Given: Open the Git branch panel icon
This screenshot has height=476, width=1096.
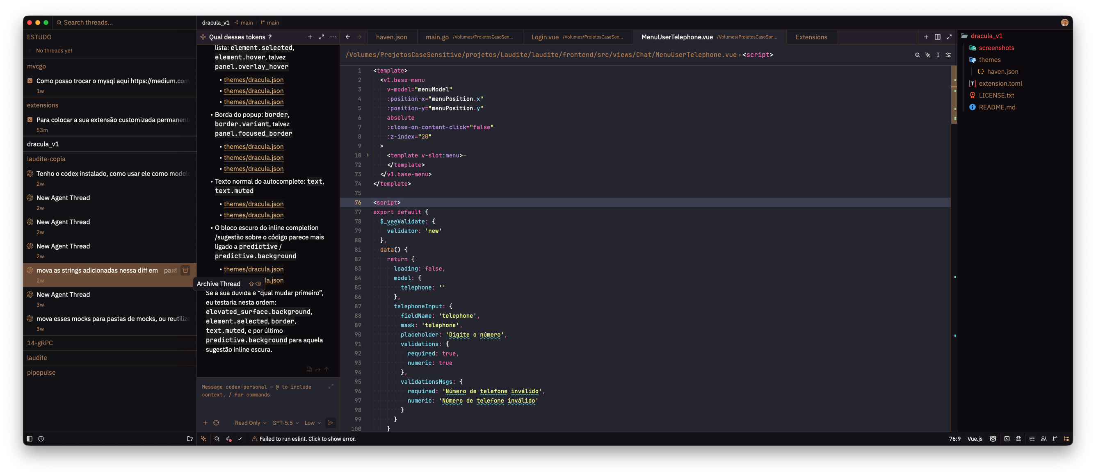Looking at the screenshot, I should point(1055,439).
